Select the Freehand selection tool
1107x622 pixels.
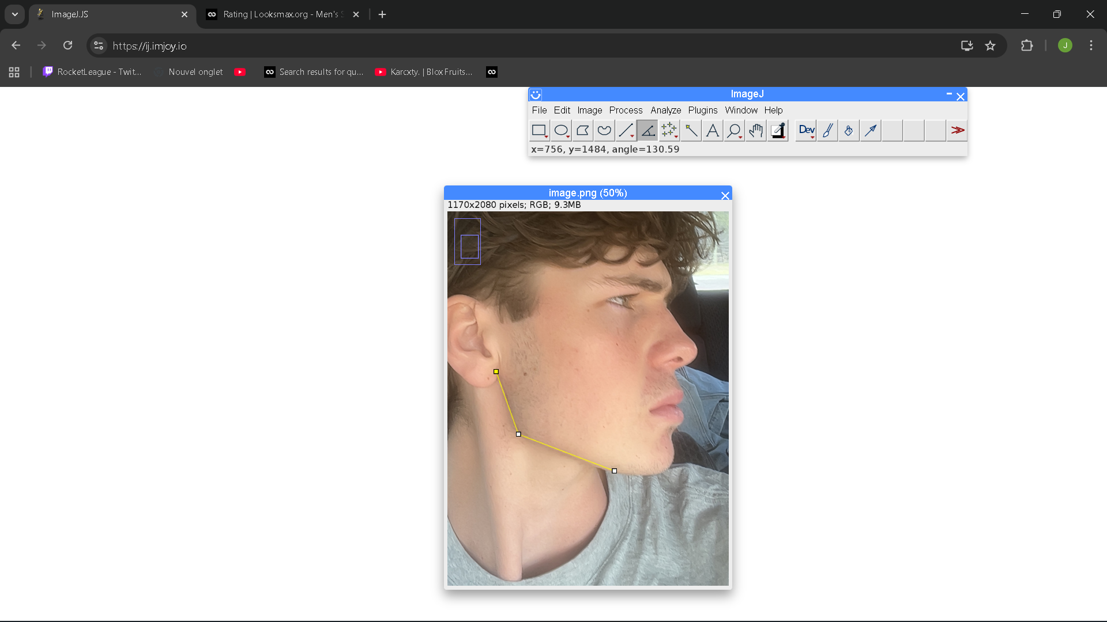(604, 131)
